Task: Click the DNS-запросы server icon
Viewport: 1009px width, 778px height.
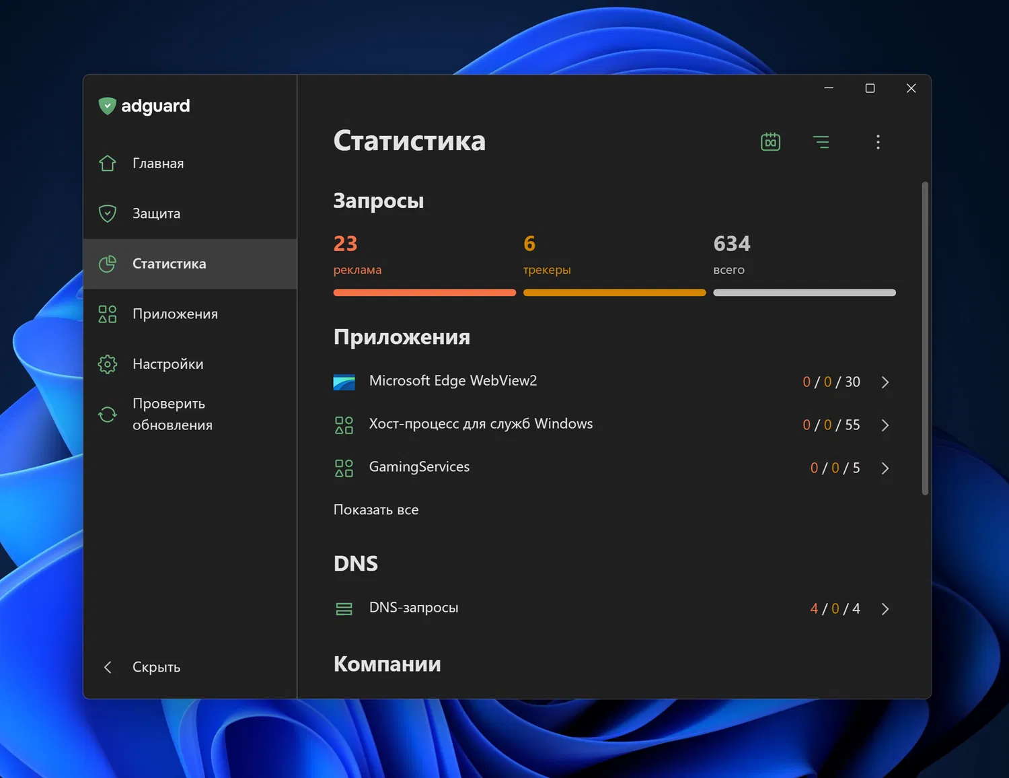Action: click(x=344, y=608)
